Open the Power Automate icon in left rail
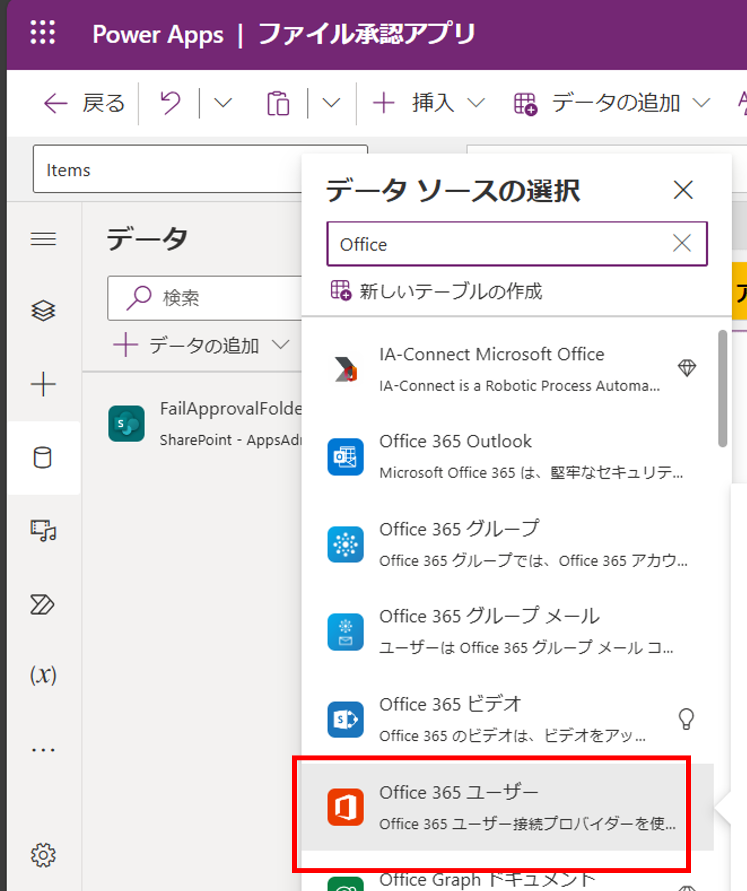 42,605
